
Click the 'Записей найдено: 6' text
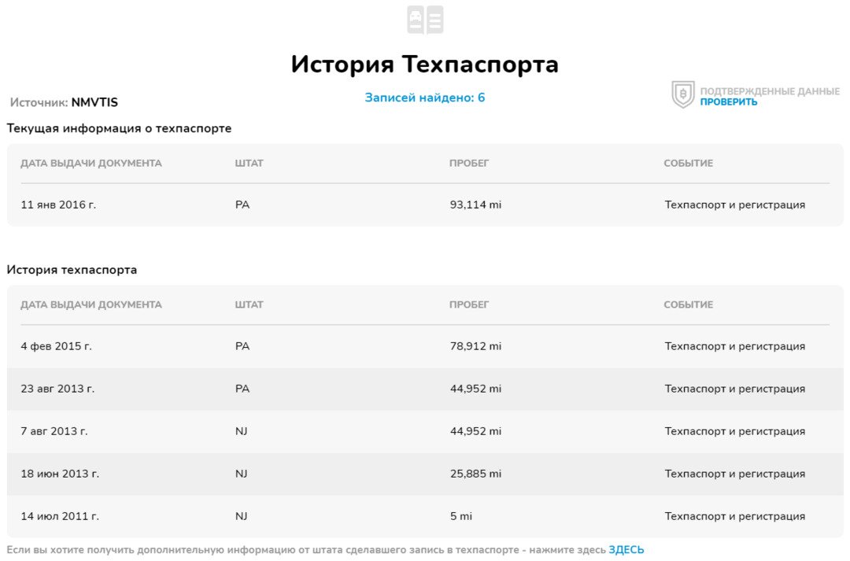coord(425,98)
